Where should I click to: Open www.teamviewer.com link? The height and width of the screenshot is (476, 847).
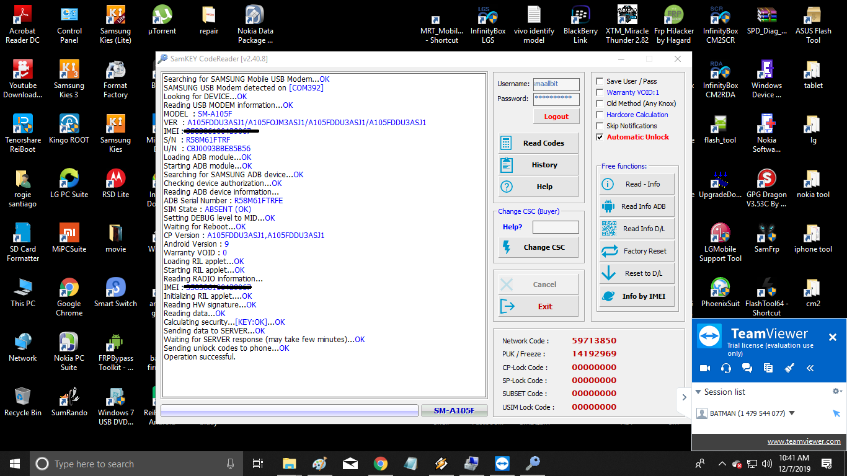pyautogui.click(x=804, y=442)
